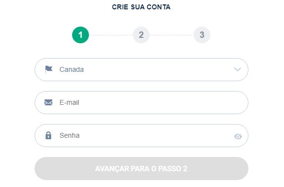Jump to step 2 indicator
Image resolution: width=284 pixels, height=187 pixels.
point(141,35)
